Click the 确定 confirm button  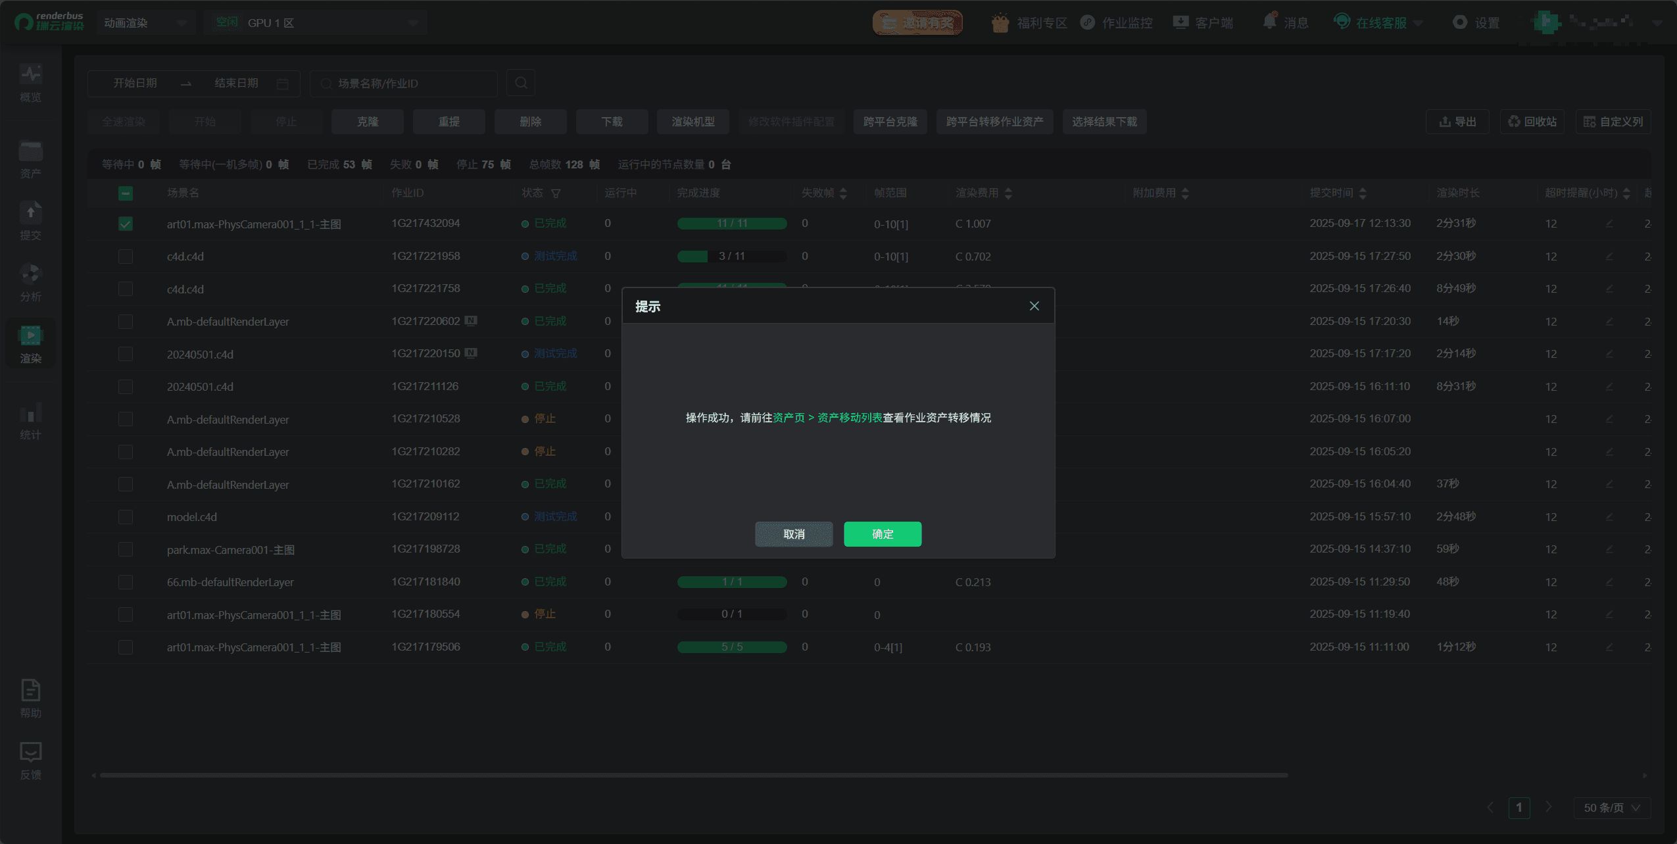[882, 534]
